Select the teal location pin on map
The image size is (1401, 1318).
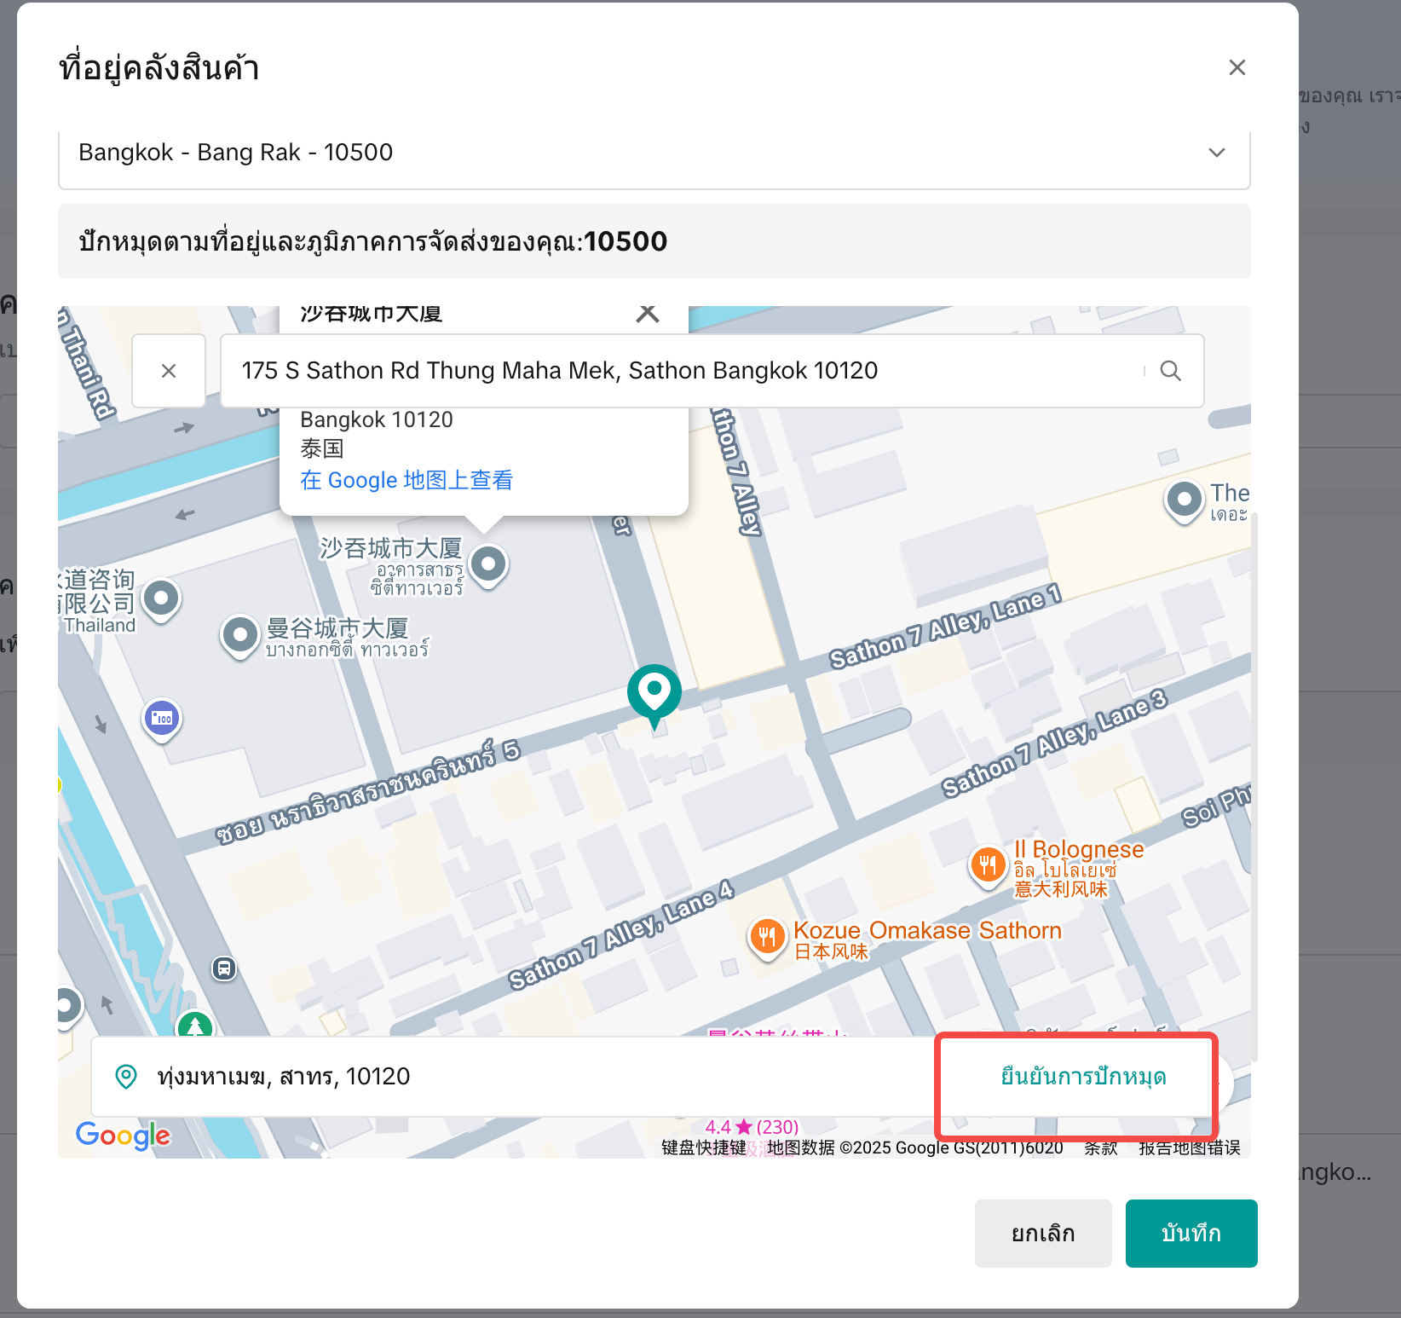pos(654,697)
